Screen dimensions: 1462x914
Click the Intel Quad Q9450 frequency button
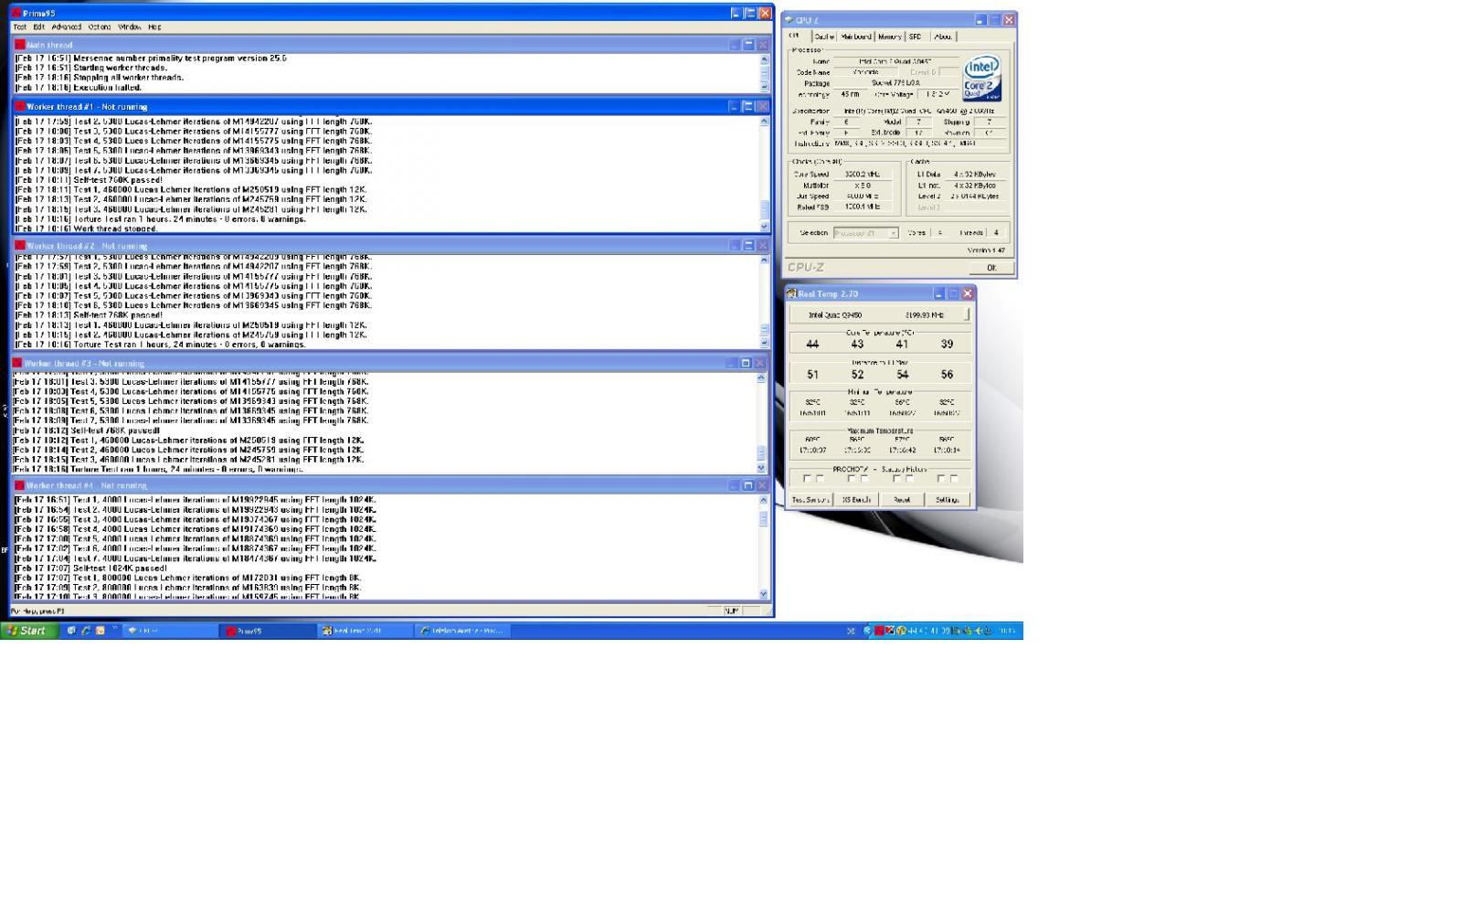click(x=880, y=314)
